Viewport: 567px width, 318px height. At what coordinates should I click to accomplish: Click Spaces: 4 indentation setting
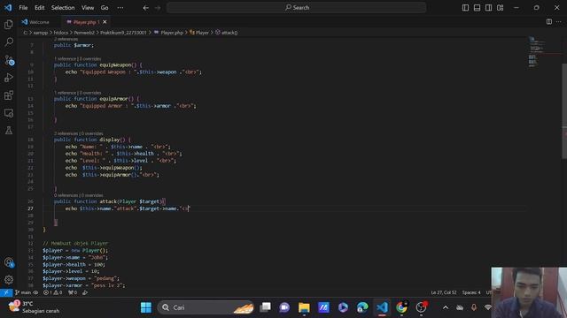point(471,292)
